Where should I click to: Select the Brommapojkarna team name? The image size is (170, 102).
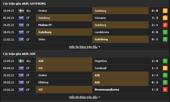click(106, 90)
